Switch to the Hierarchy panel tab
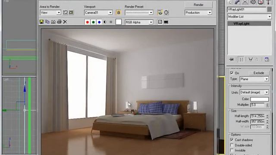276x155 pixels. pos(245,2)
